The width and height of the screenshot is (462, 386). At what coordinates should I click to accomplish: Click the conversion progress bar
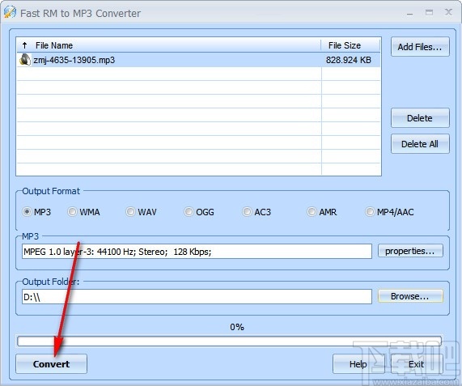[229, 341]
